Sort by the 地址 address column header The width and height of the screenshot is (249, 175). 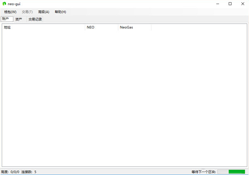click(x=43, y=27)
